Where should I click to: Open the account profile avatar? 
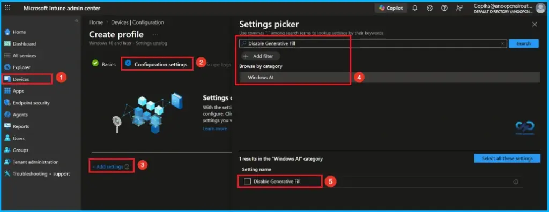[x=540, y=8]
